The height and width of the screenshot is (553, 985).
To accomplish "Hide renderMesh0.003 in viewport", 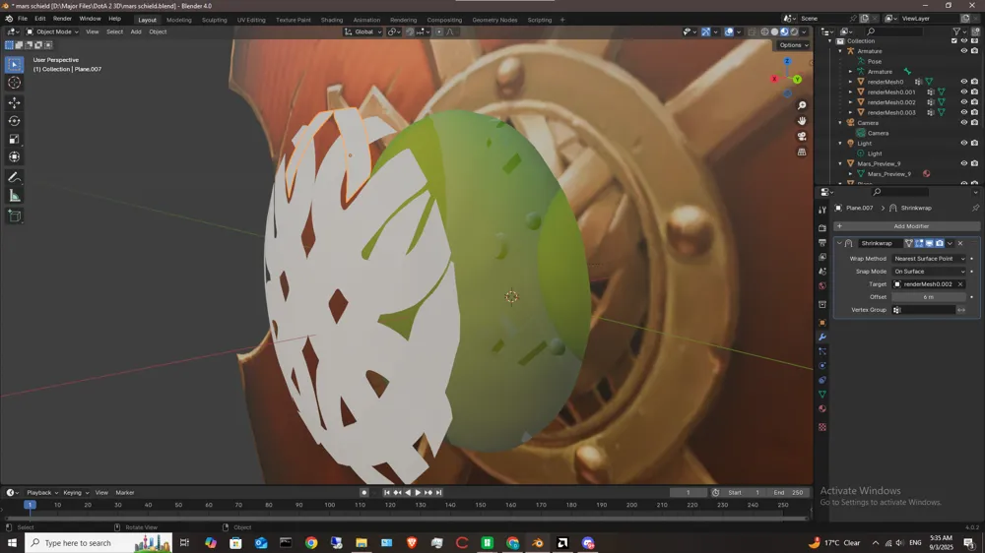I will point(963,112).
